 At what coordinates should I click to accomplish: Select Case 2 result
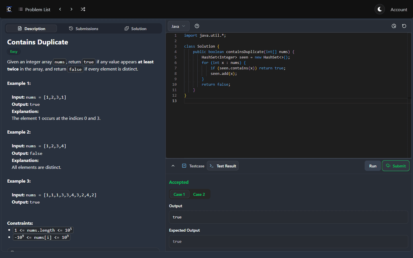point(199,194)
